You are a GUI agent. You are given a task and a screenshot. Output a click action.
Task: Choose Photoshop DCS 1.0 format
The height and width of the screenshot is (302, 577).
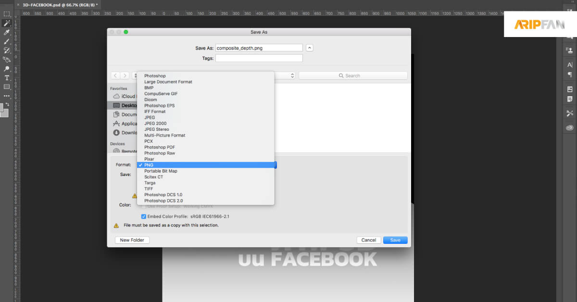(205, 195)
